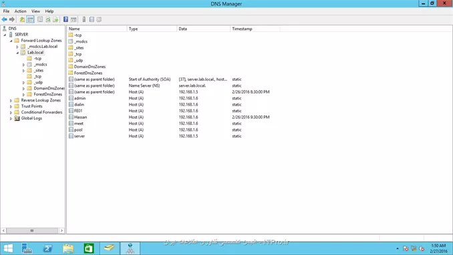Go back using the blue arrow

click(x=4, y=19)
